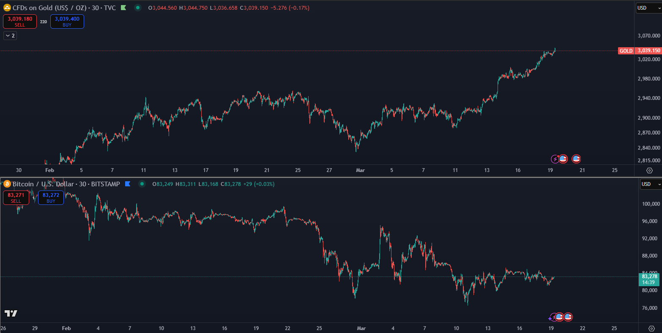Screen dimensions: 662x333
Task: Click the green flag on Gold chart
Action: pos(123,8)
